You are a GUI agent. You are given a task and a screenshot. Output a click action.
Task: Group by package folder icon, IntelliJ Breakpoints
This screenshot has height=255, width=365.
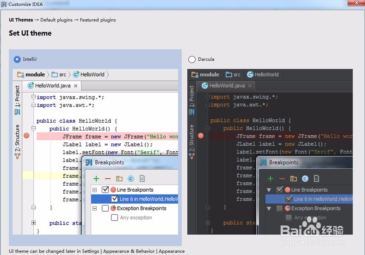[119, 179]
